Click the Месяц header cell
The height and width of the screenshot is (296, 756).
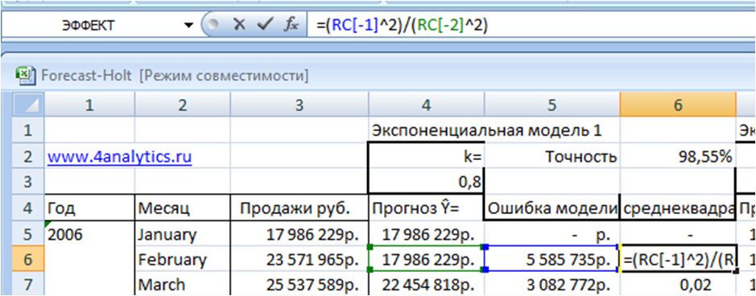pyautogui.click(x=183, y=208)
